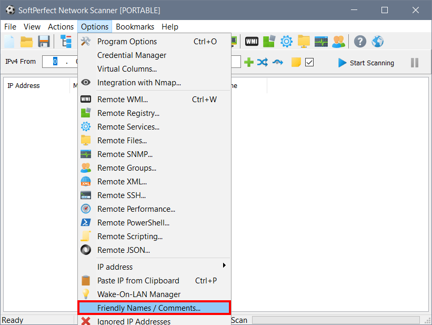Screen dimensions: 432x325
Task: Pause scanning with the pause icon
Action: point(415,63)
